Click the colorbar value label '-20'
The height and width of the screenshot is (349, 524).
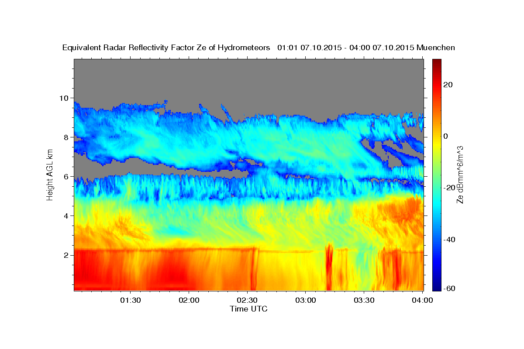(x=449, y=188)
